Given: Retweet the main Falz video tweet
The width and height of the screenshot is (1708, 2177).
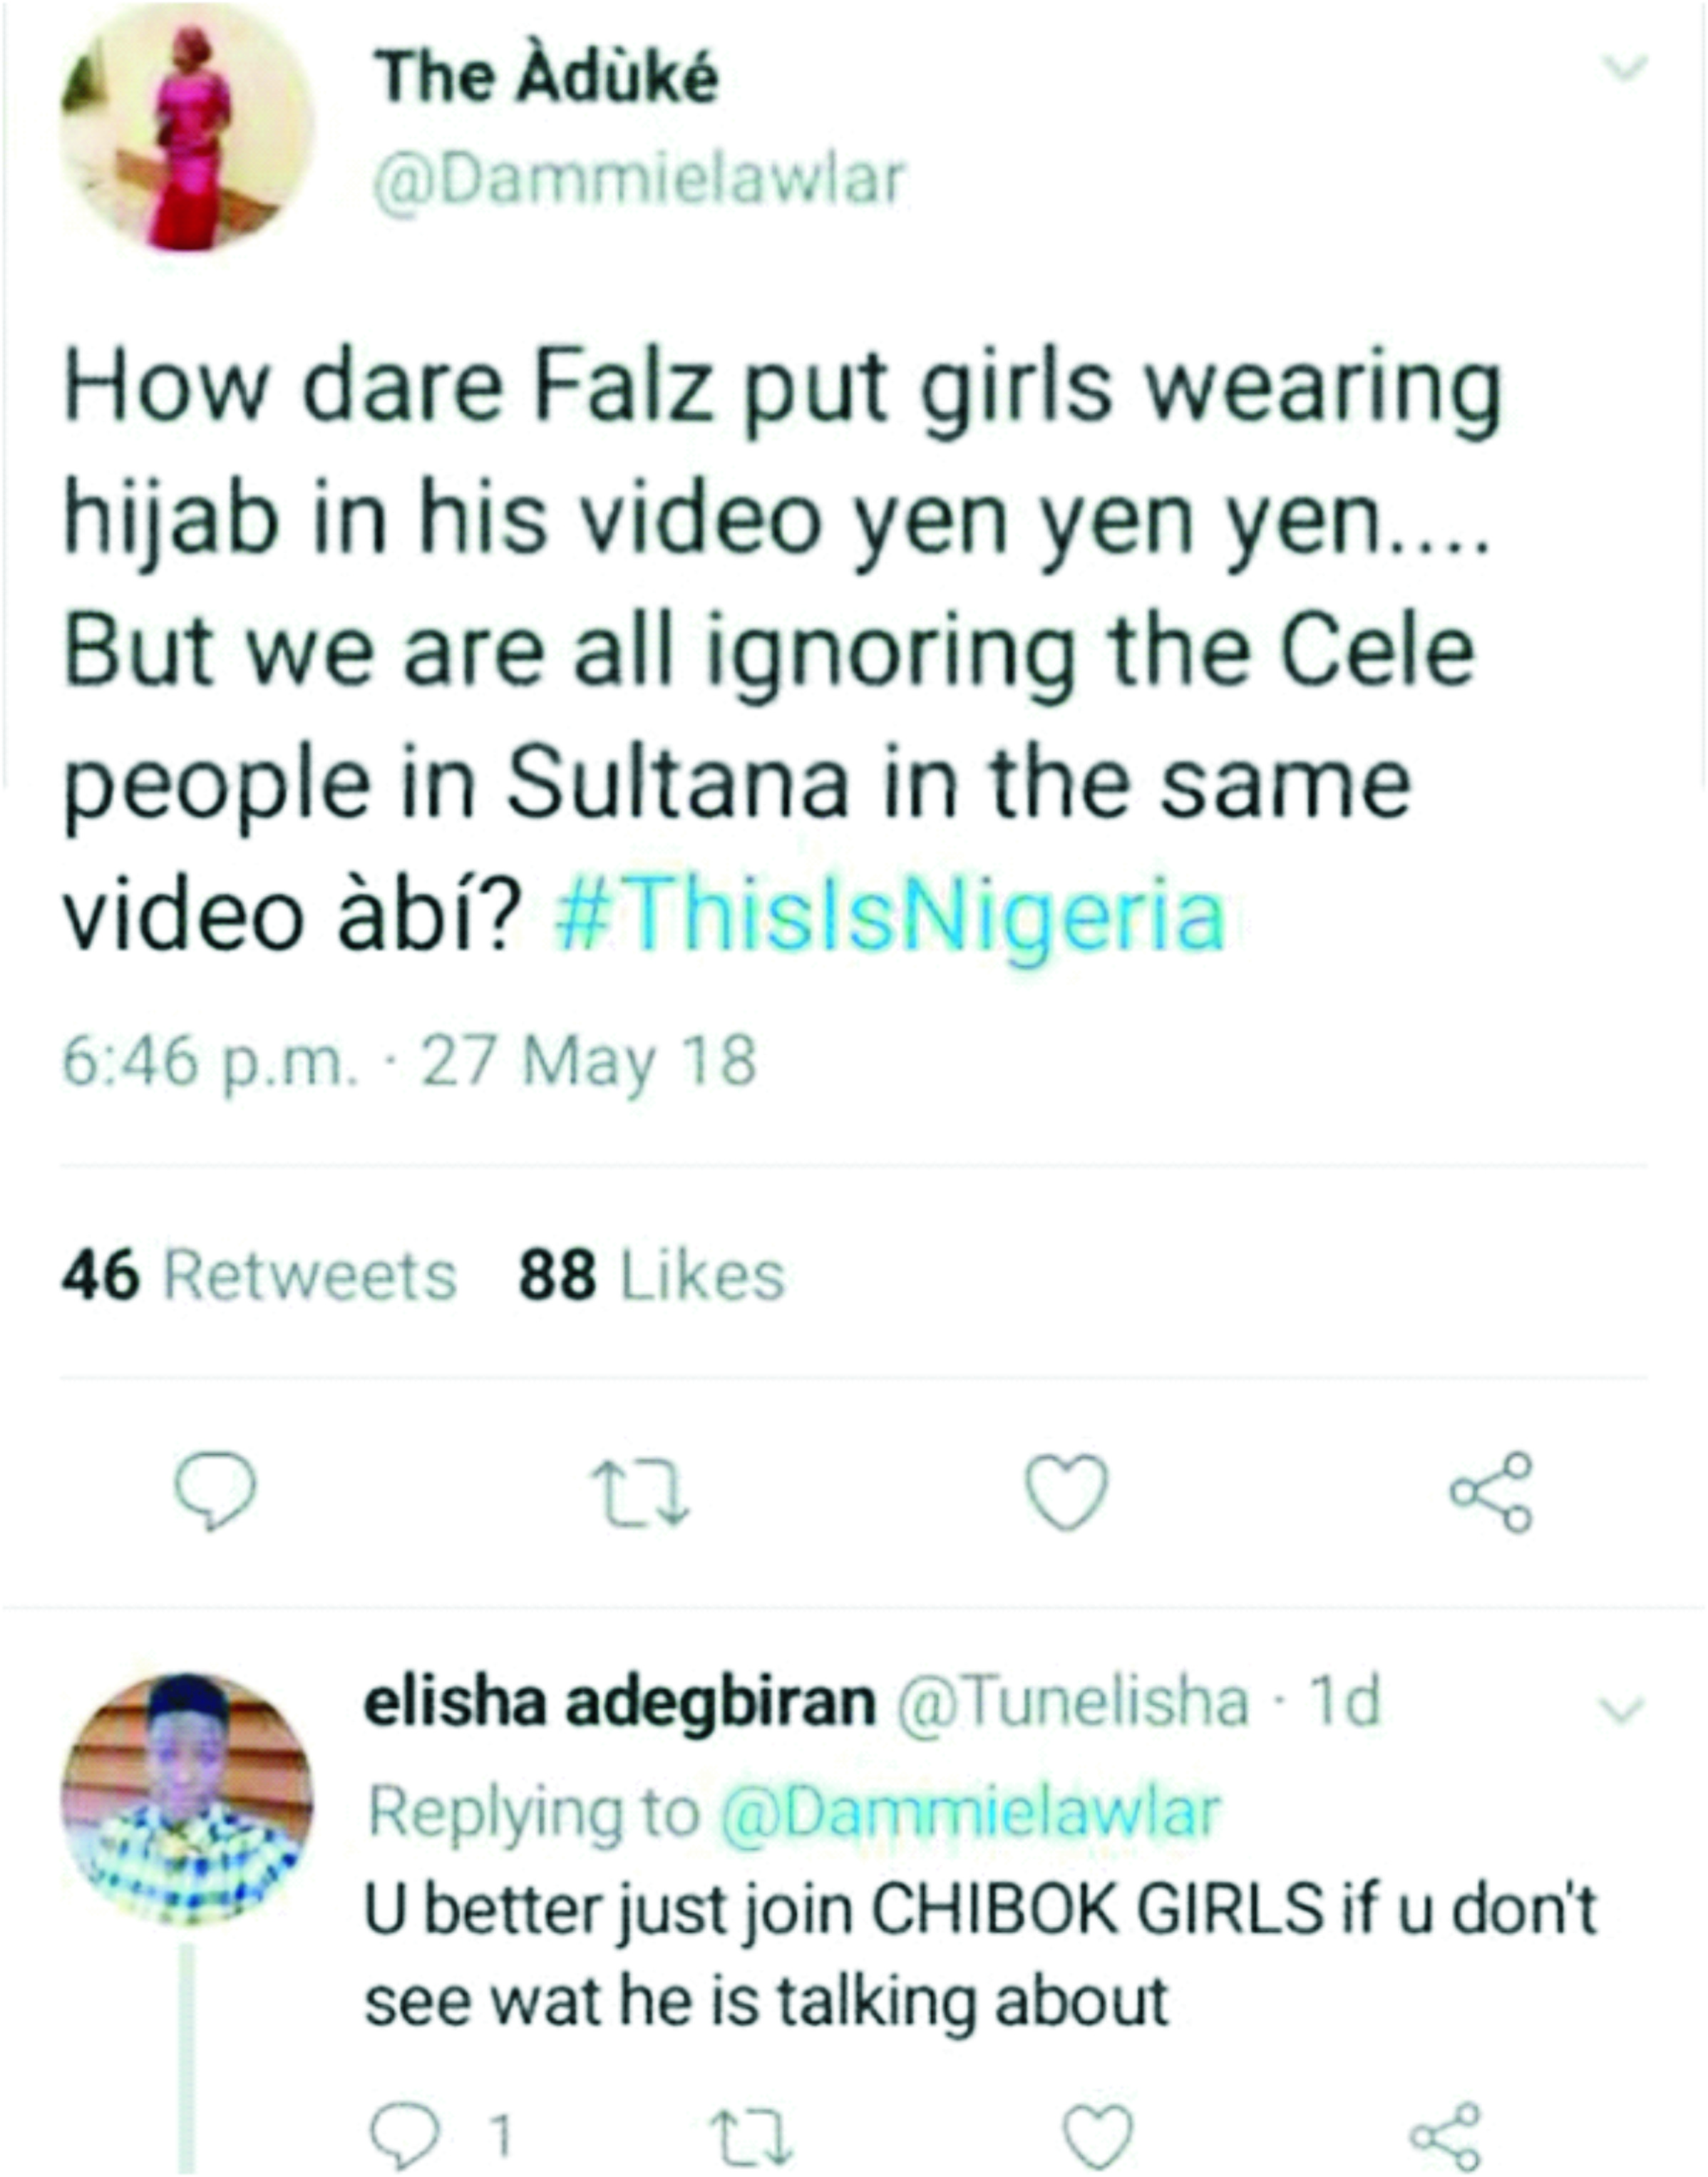Looking at the screenshot, I should point(640,1493).
